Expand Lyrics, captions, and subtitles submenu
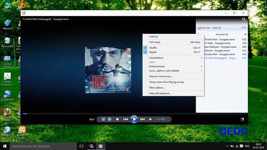The image size is (267, 150). 174,70
